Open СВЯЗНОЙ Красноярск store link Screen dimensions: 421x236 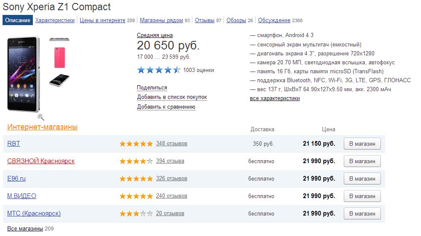pos(41,161)
